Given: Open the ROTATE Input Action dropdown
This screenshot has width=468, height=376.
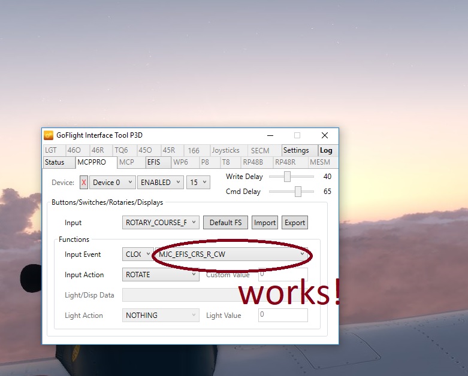Looking at the screenshot, I should 161,275.
